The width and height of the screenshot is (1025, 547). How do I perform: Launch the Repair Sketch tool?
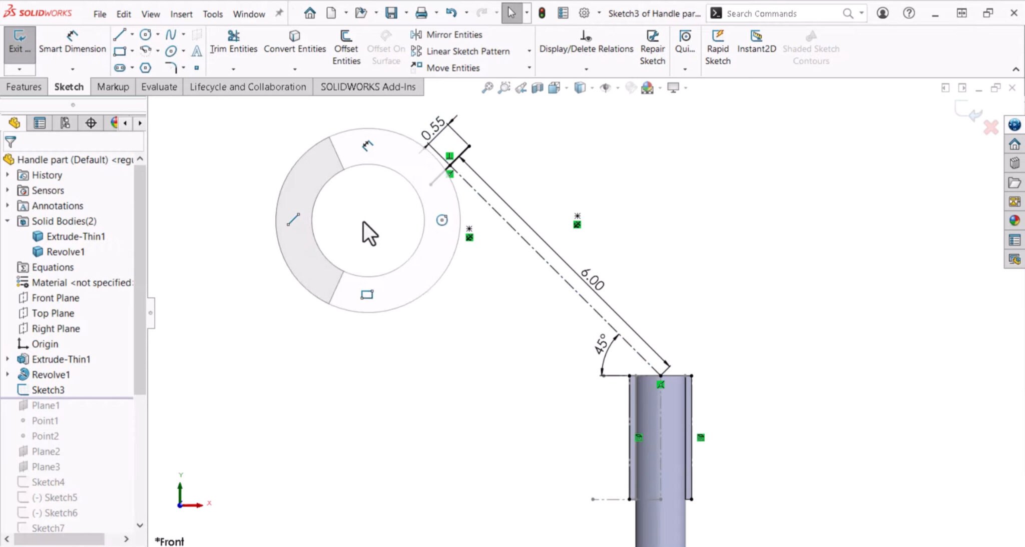[653, 47]
